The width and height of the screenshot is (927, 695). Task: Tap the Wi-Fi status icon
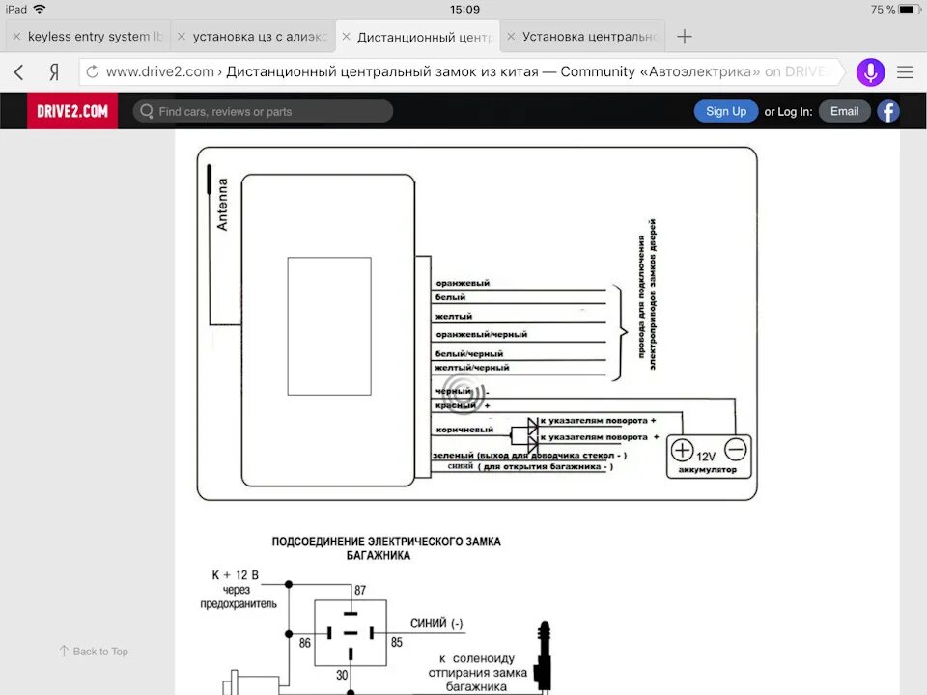(x=40, y=9)
